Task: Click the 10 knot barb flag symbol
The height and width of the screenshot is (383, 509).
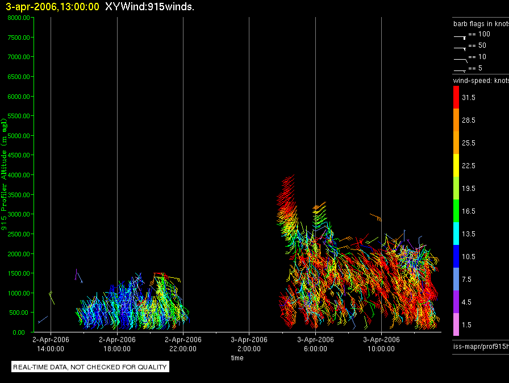Action: 461,60
